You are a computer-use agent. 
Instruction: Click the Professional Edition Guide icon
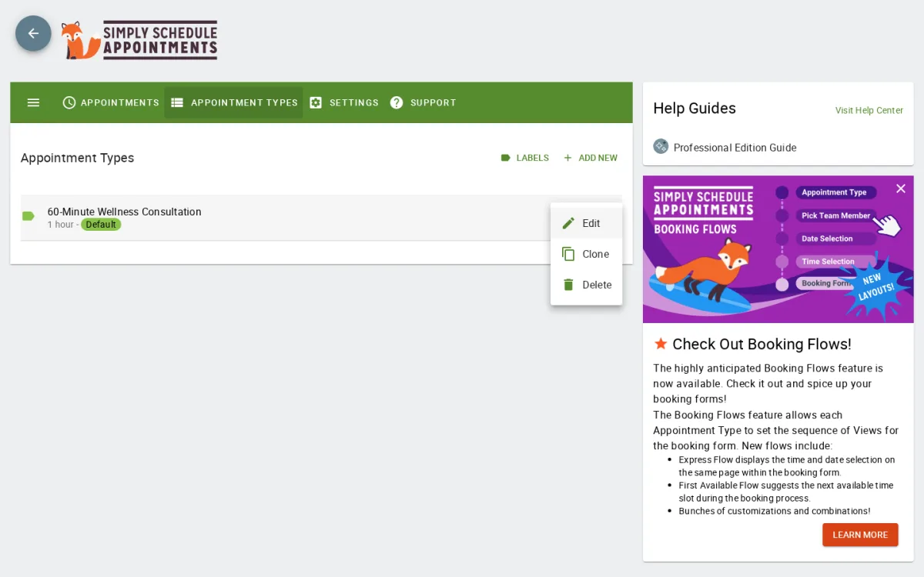coord(661,146)
